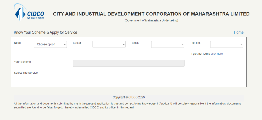
Task: Open the Plot No. dropdown
Action: point(227,44)
